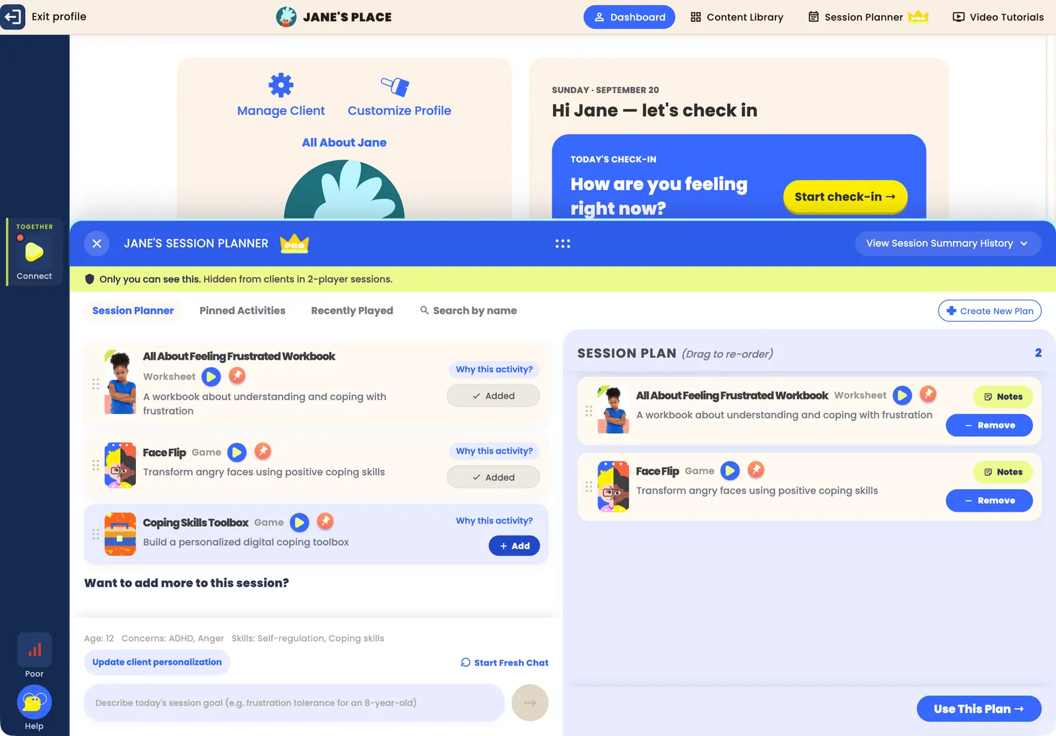Expand Why this activity for Face Flip
This screenshot has width=1056, height=736.
[494, 451]
